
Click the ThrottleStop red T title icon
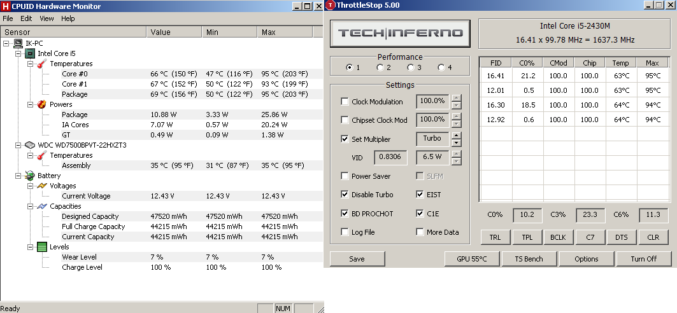tap(331, 5)
